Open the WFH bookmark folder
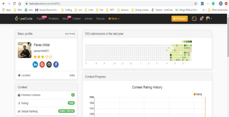The width and height of the screenshot is (229, 117). coord(110,10)
